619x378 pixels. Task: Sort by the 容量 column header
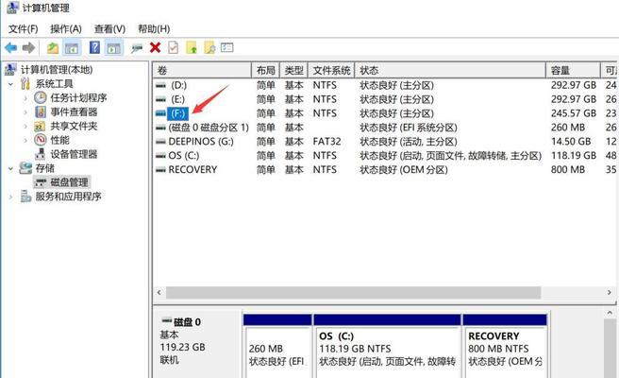(x=573, y=70)
